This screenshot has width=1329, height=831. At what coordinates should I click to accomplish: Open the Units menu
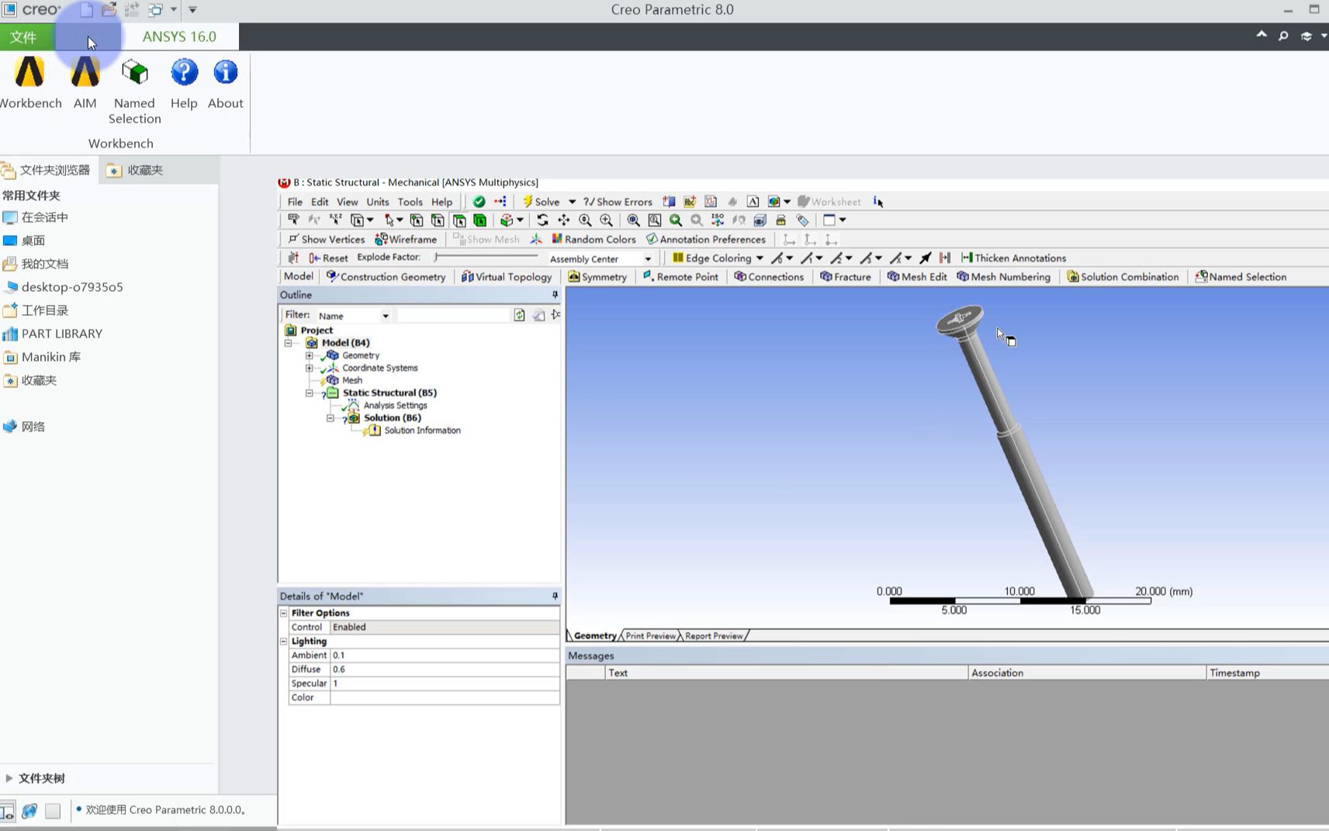click(378, 202)
